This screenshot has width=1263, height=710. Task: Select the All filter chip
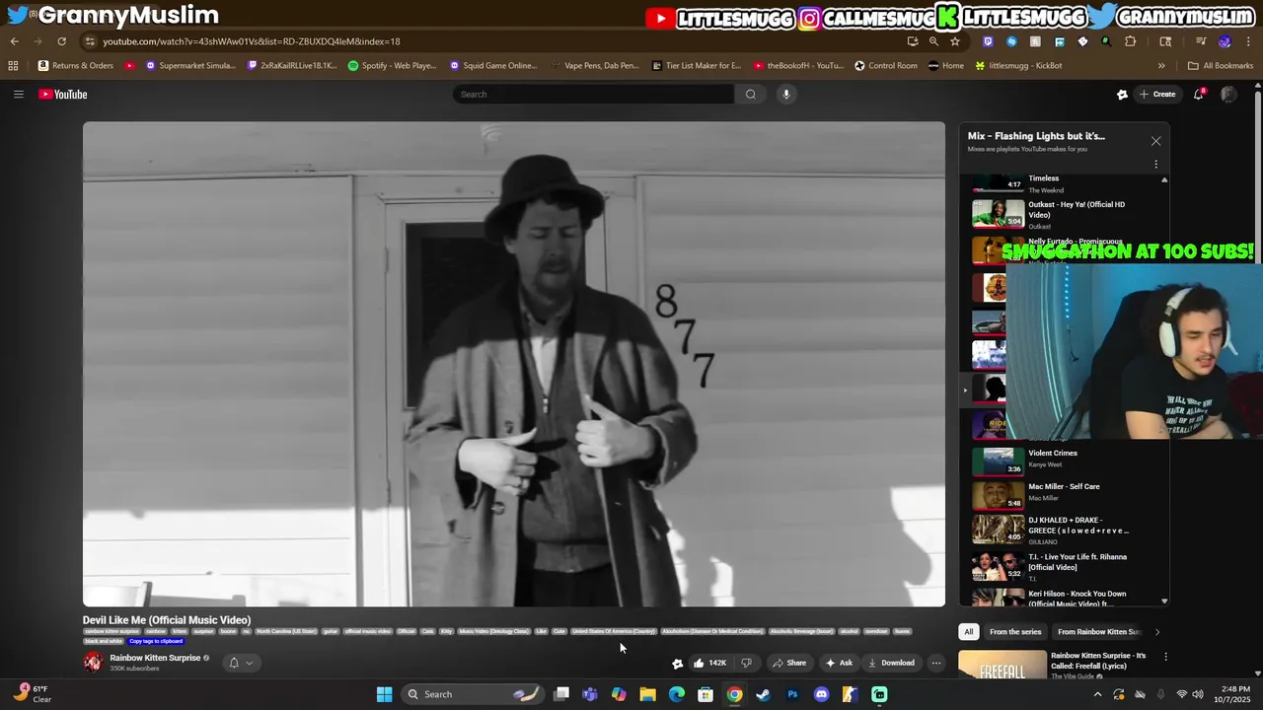coord(969,632)
